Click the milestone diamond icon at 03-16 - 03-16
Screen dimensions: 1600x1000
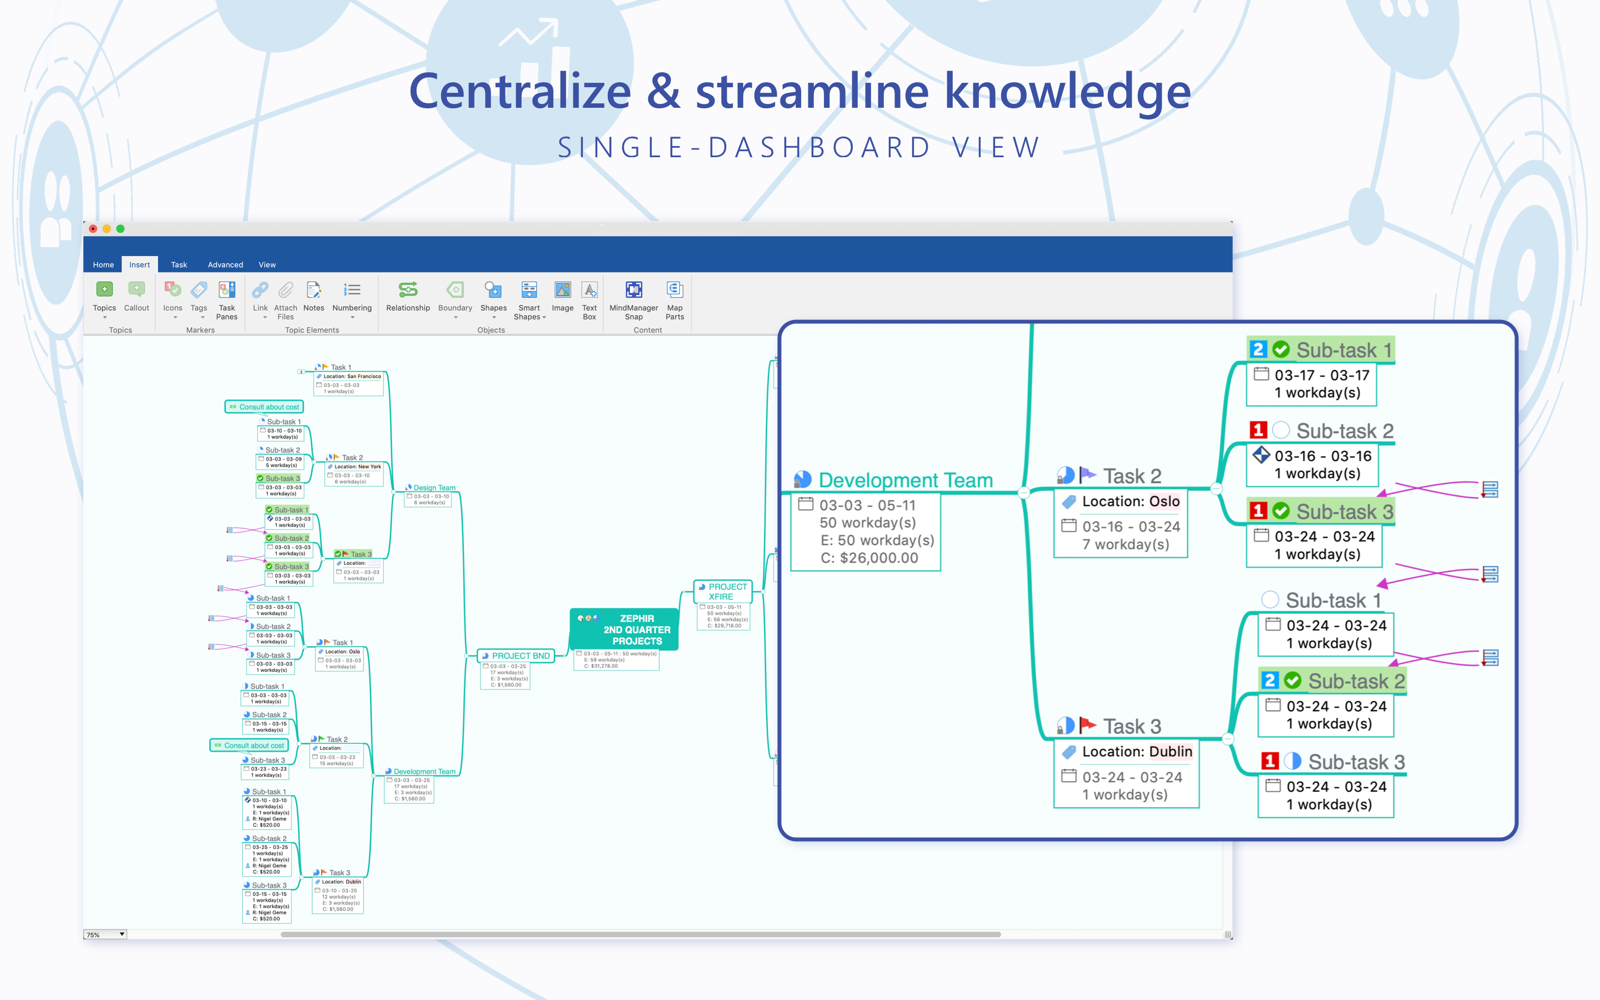point(1262,455)
